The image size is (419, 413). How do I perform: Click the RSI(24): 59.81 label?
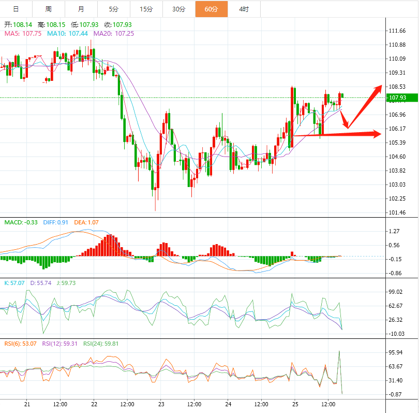(101, 344)
